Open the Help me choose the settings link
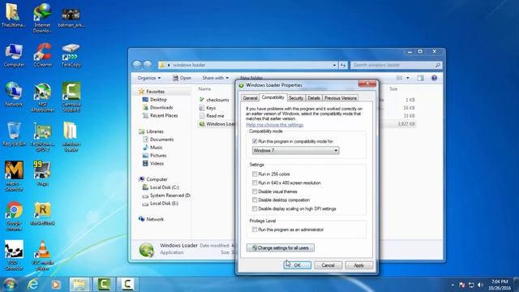The width and height of the screenshot is (519, 292). coord(275,125)
